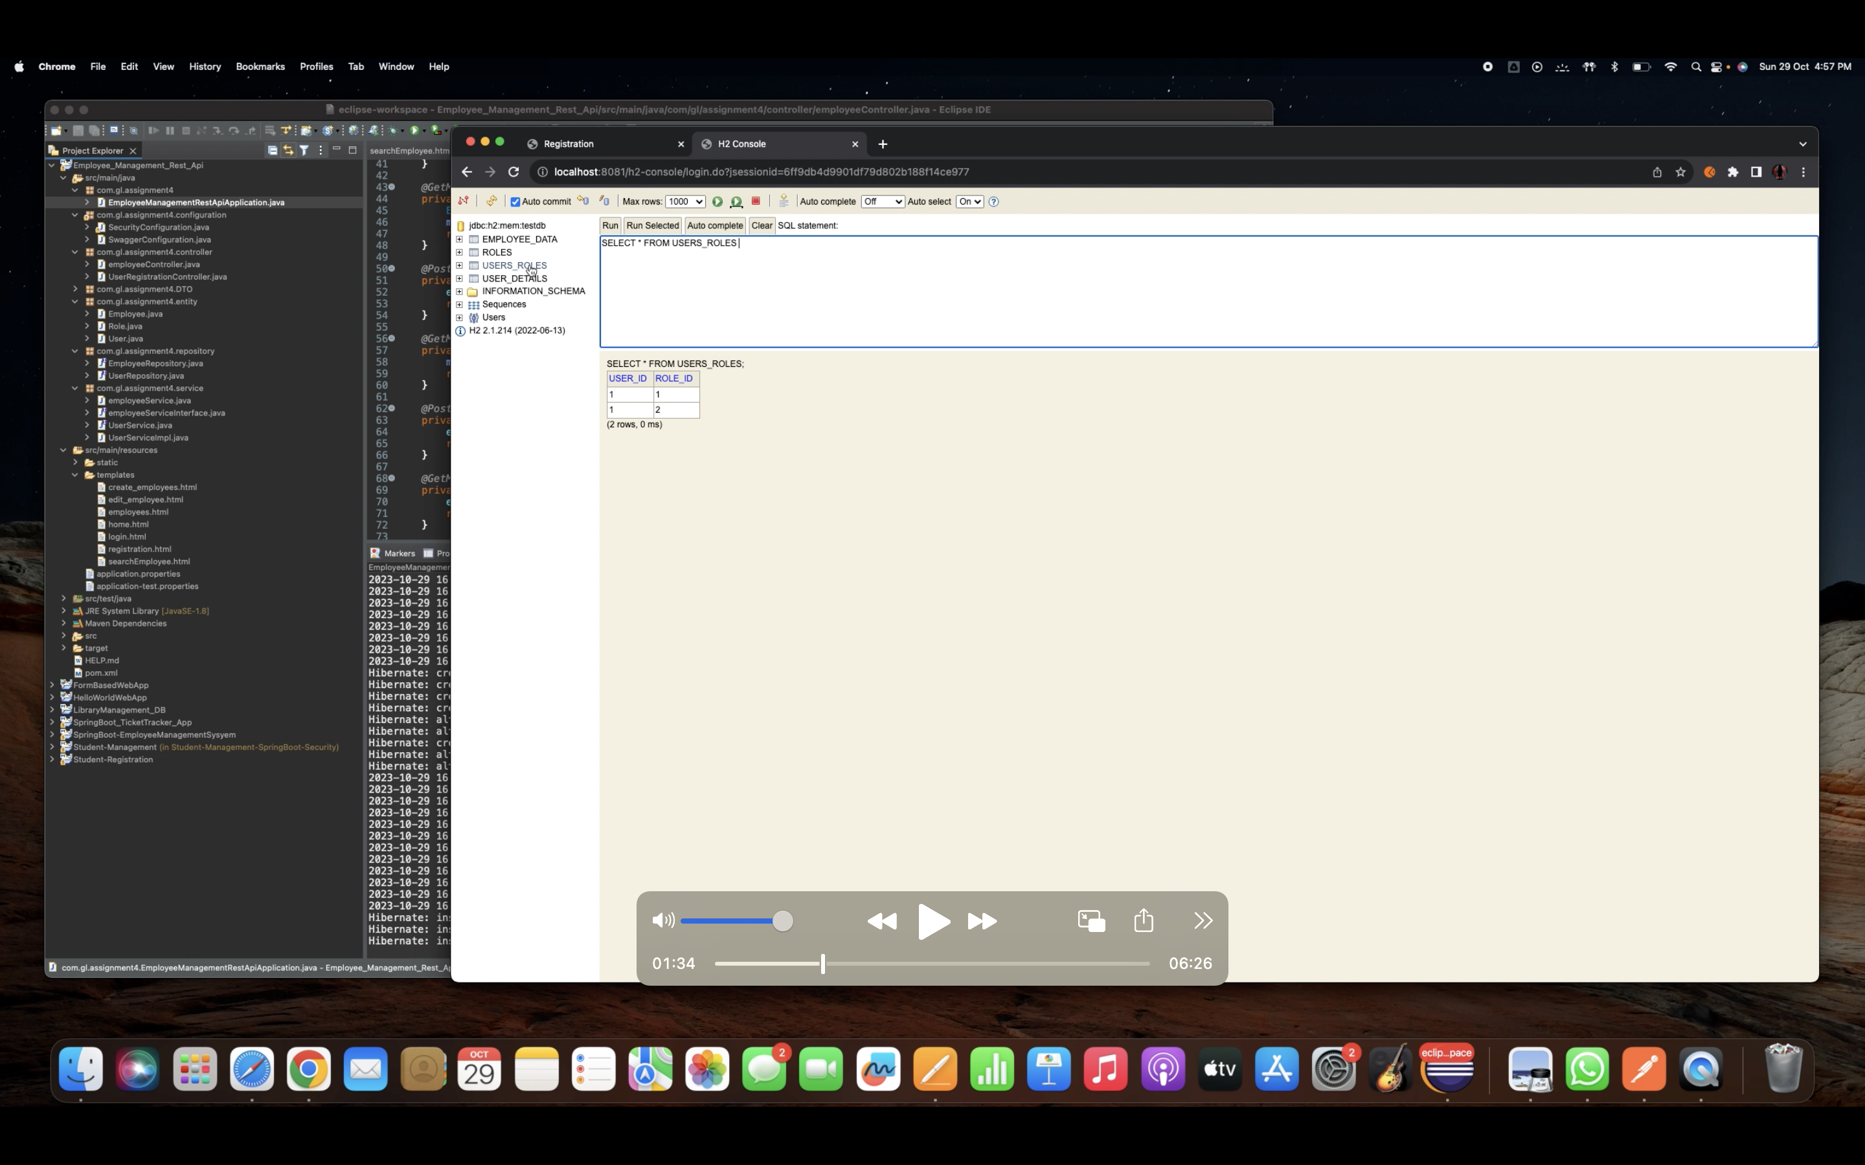Open the H2 help question icon

(x=993, y=202)
